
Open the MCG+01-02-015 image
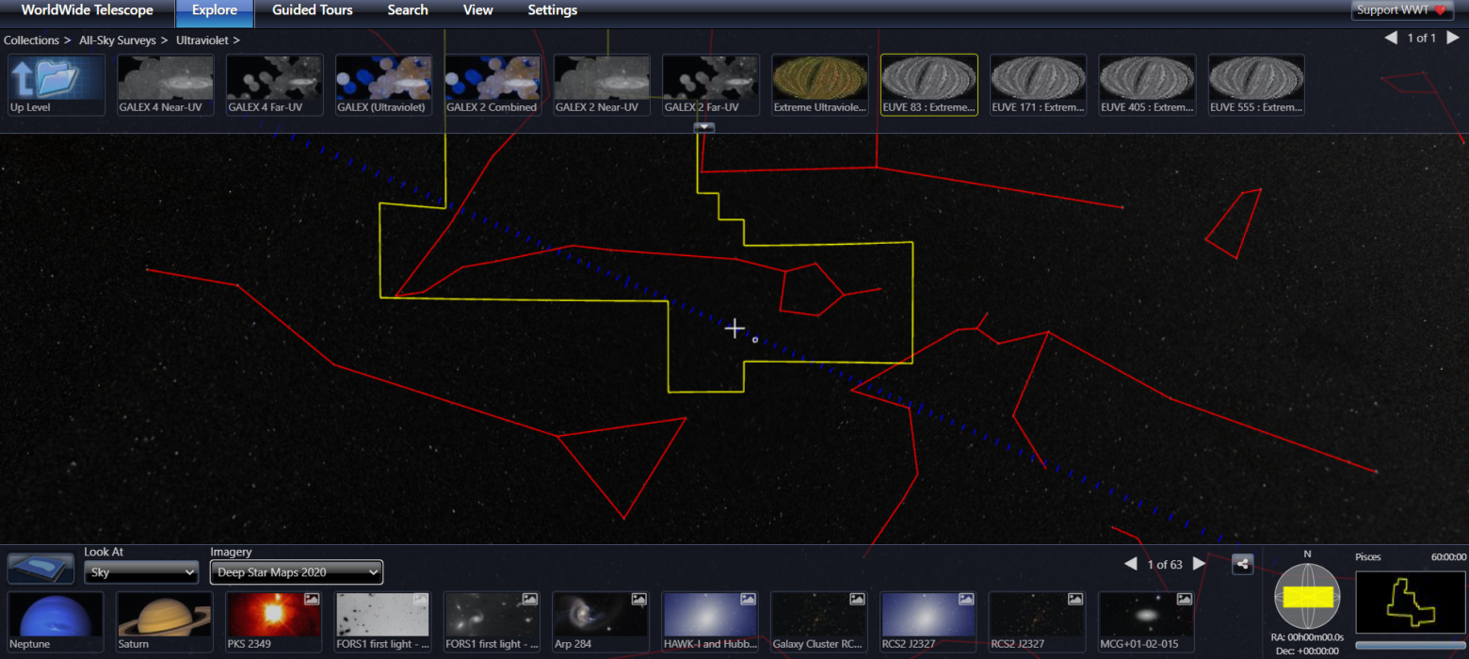[x=1147, y=622]
